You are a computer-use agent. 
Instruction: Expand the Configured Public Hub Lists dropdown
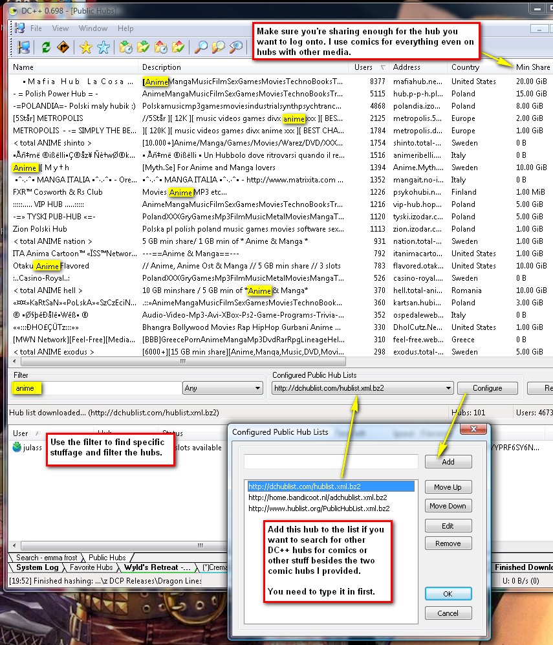[362, 388]
